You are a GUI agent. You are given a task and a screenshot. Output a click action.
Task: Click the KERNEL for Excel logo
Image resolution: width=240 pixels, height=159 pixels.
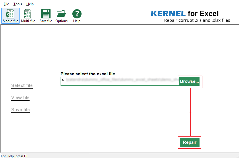(185, 14)
